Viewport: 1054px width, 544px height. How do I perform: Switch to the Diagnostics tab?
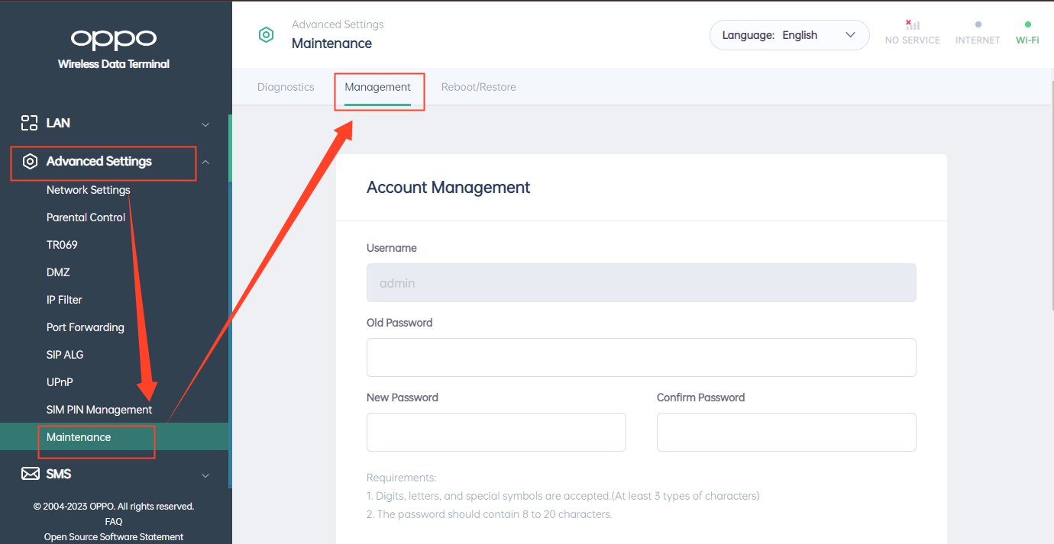point(286,87)
